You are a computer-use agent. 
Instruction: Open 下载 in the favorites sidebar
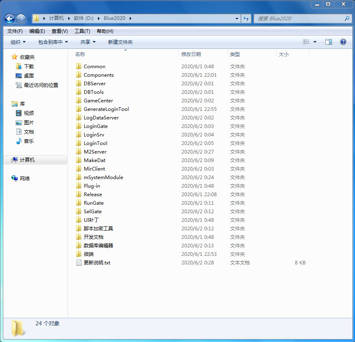coord(28,67)
